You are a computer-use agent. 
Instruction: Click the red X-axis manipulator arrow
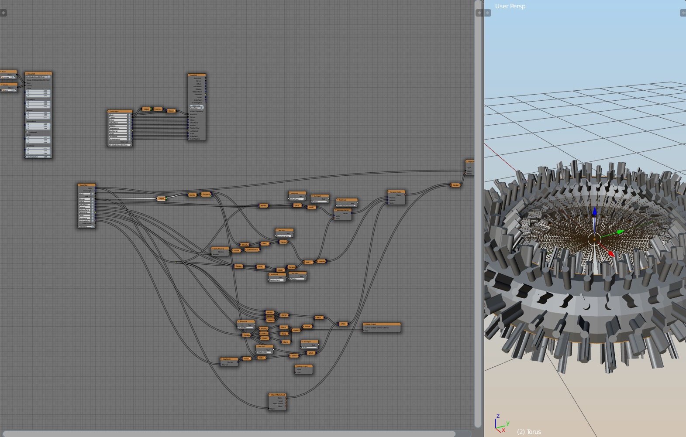tap(611, 254)
